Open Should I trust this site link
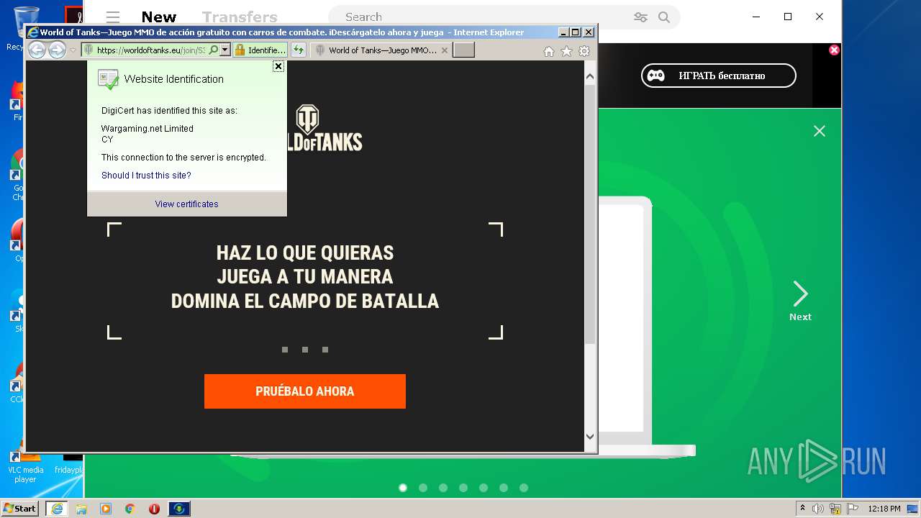The image size is (921, 518). click(146, 175)
